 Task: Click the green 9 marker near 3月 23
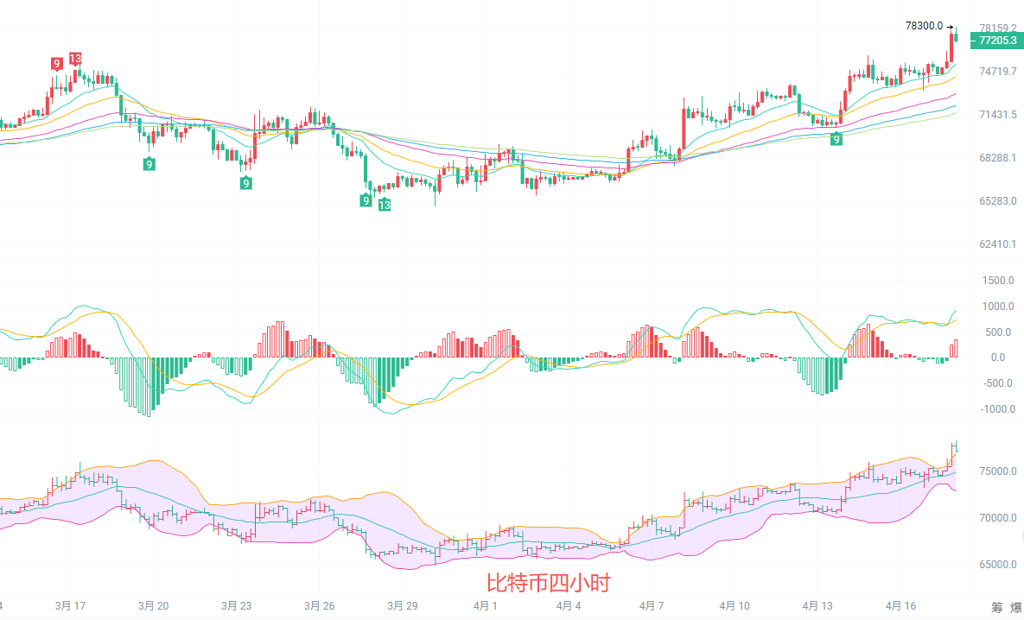(246, 182)
